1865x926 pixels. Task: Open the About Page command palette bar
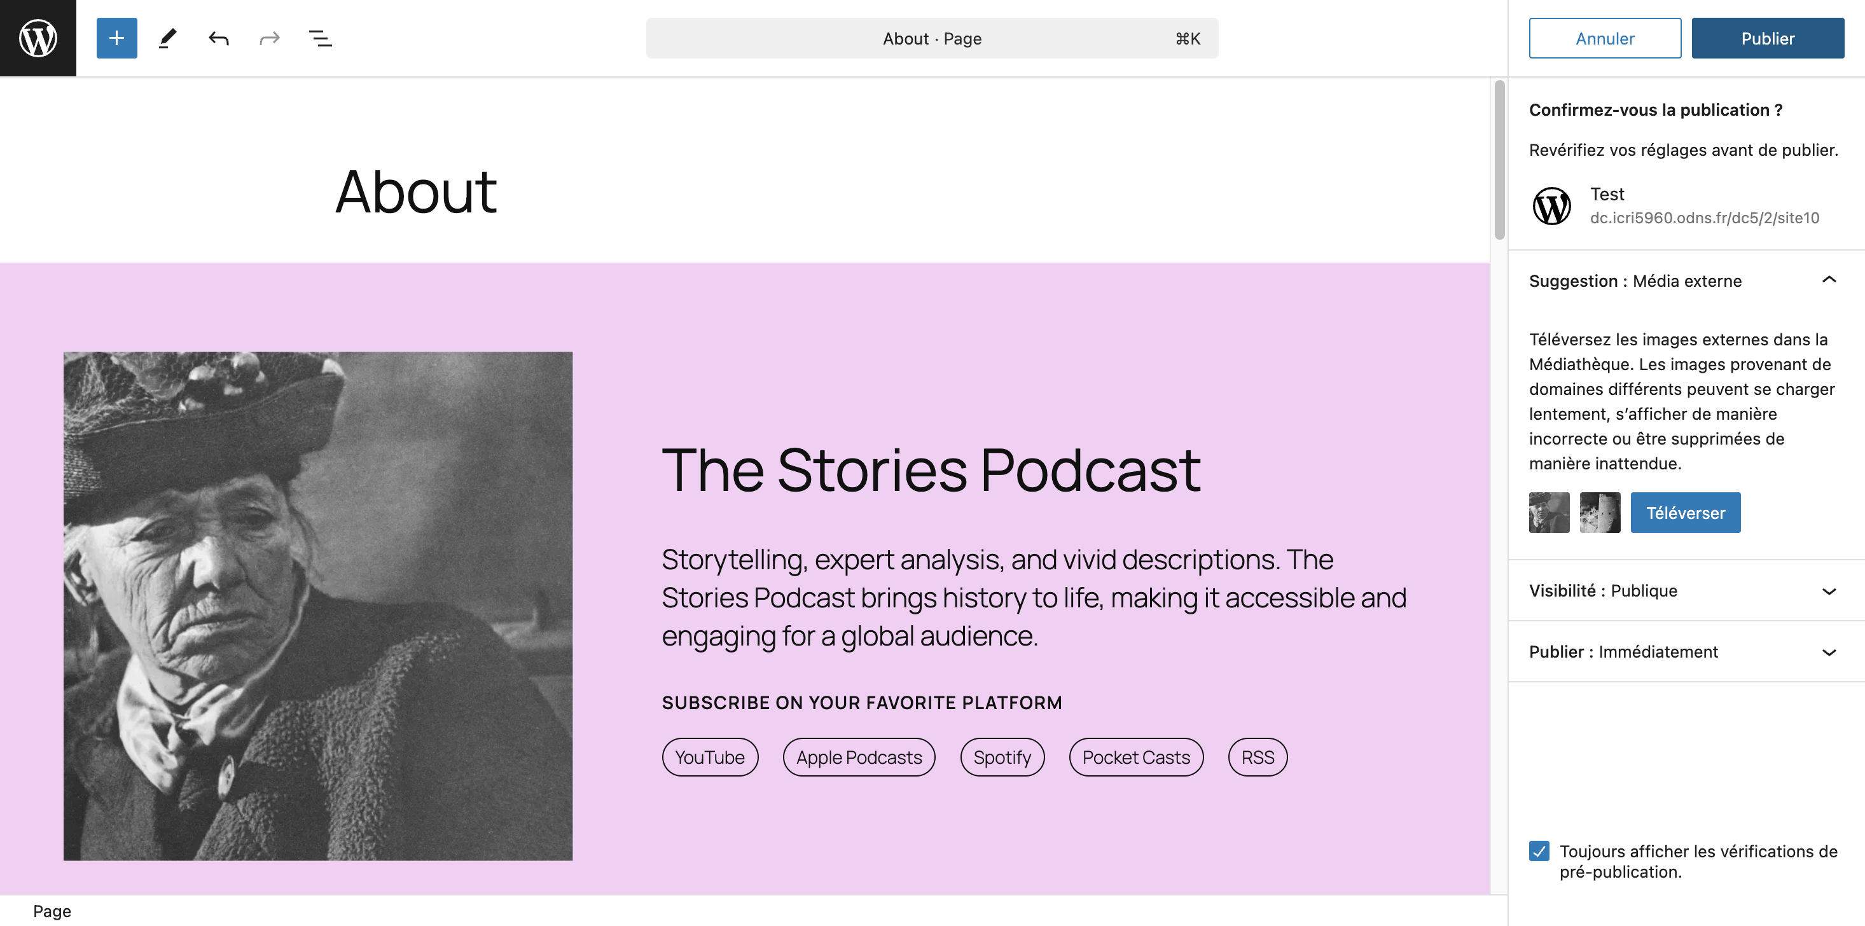pyautogui.click(x=932, y=38)
